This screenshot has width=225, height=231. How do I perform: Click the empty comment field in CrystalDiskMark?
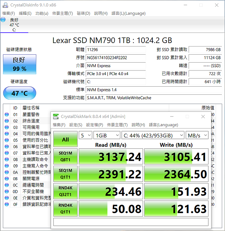click(x=131, y=222)
